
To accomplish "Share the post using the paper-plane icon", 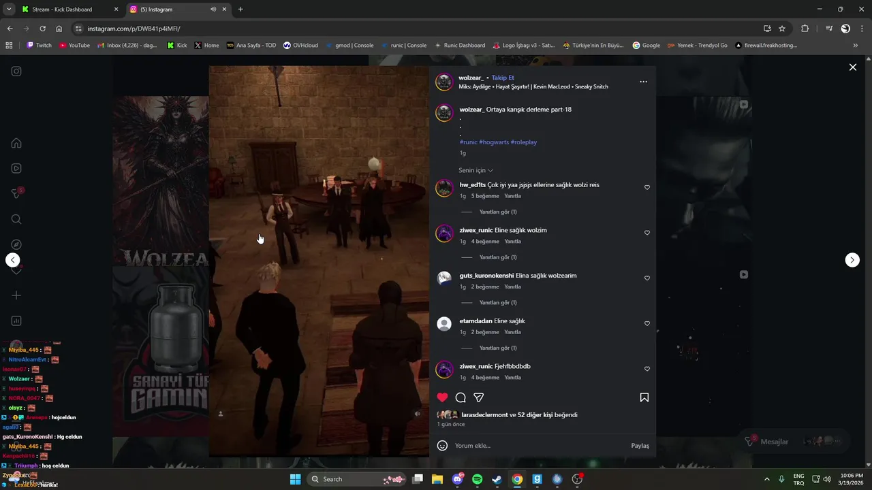I will click(479, 397).
